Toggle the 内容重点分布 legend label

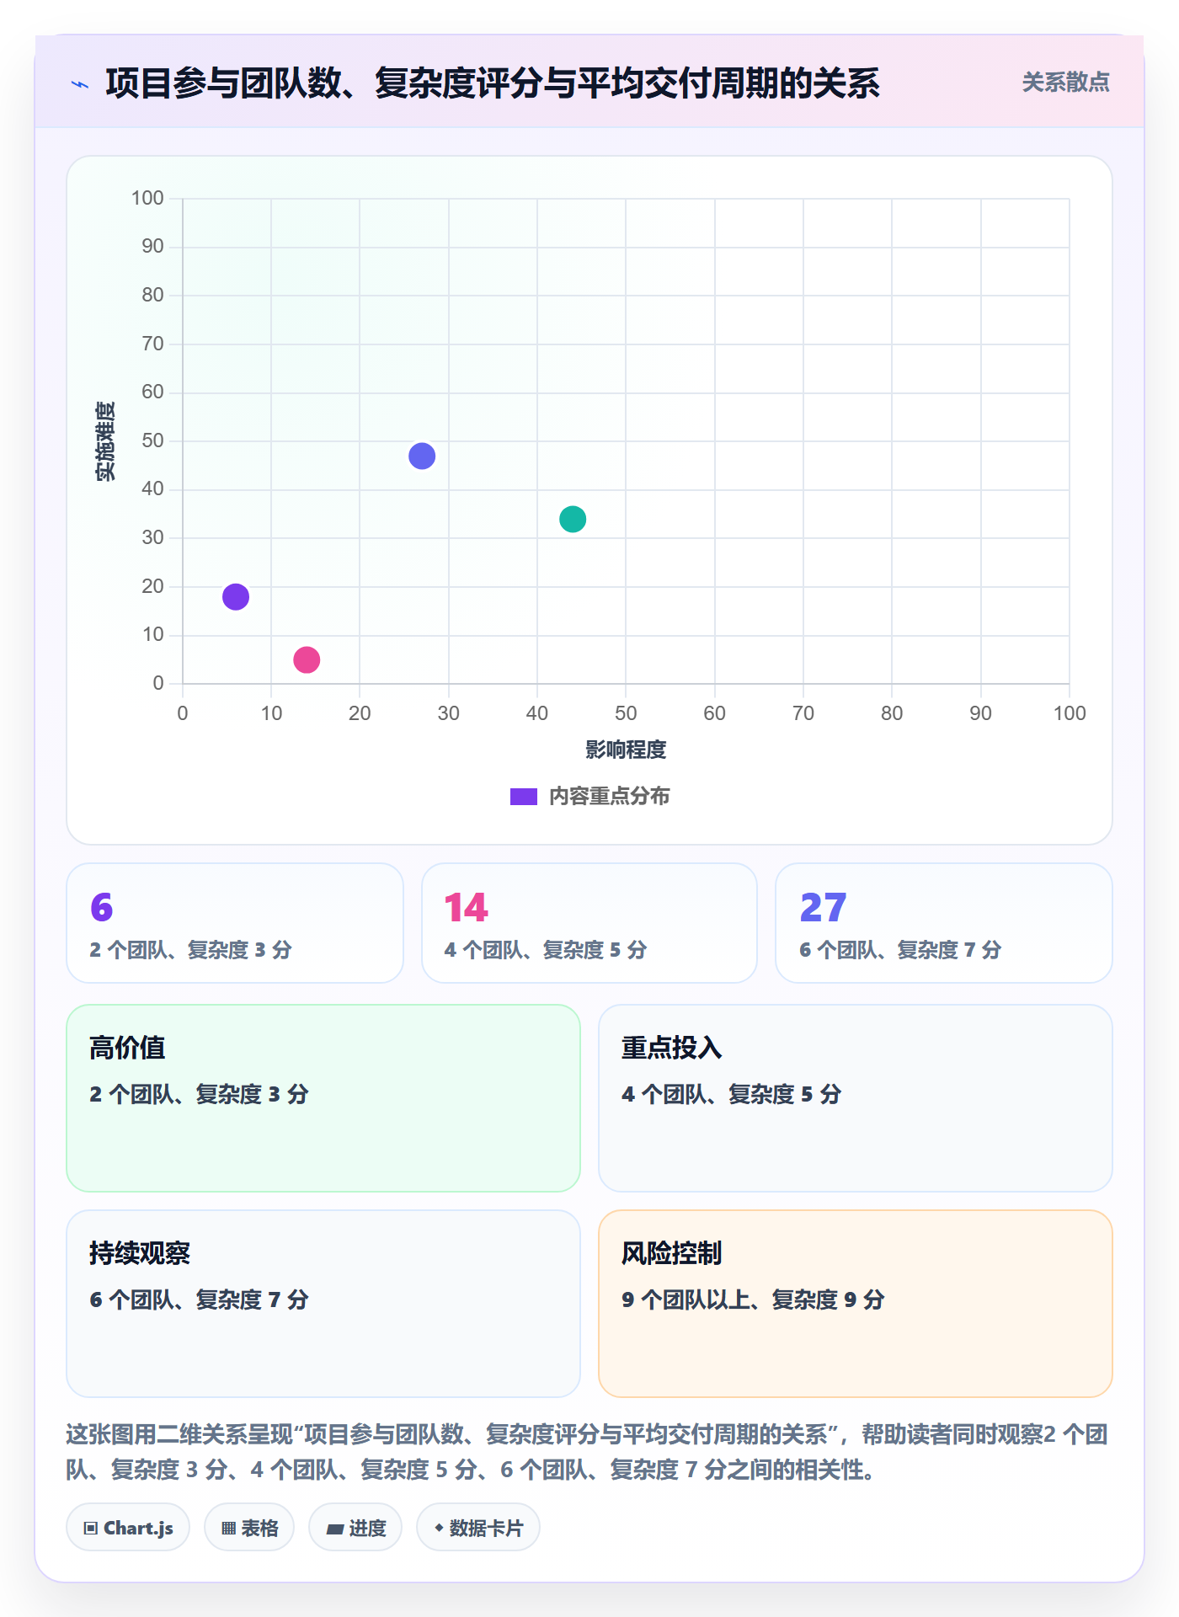click(609, 797)
